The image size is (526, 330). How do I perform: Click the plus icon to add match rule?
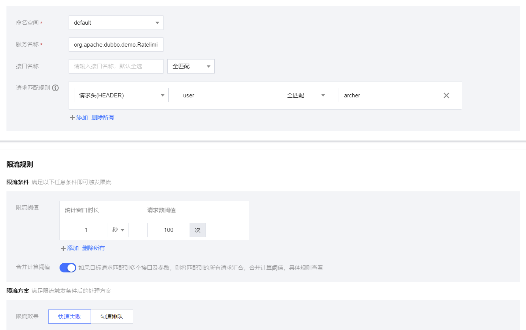pos(72,117)
